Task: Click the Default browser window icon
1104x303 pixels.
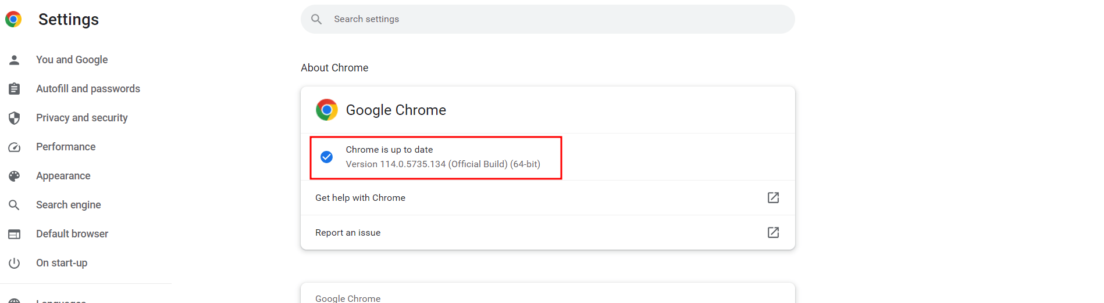Action: tap(15, 234)
